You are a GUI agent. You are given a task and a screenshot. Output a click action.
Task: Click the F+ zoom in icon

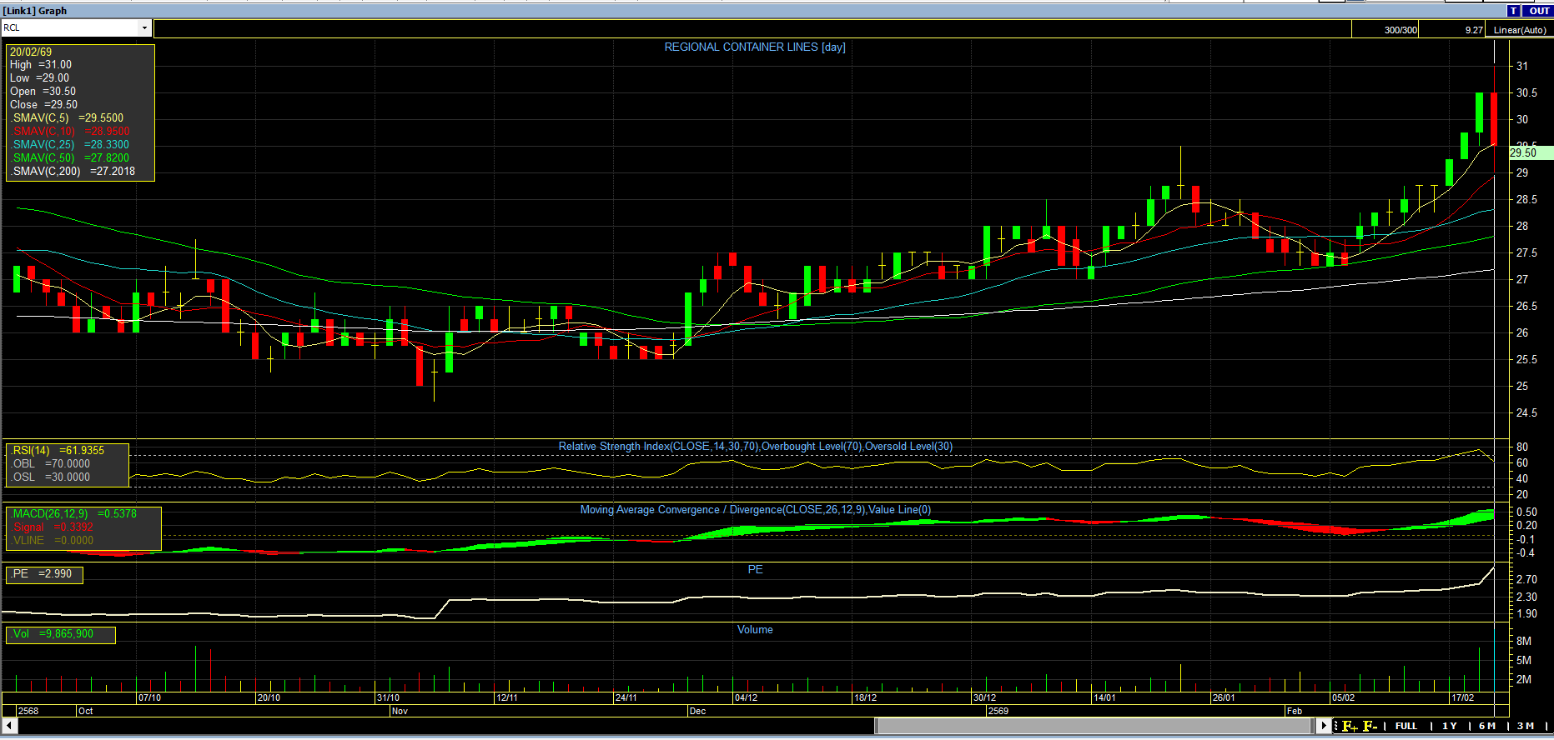pyautogui.click(x=1349, y=726)
